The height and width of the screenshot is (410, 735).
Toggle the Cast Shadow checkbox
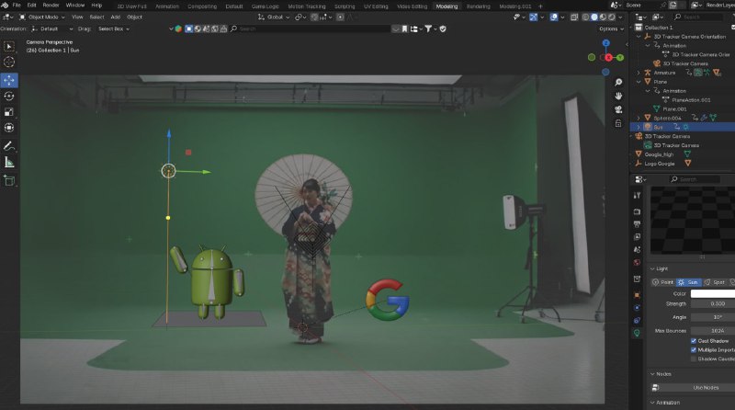click(x=694, y=341)
